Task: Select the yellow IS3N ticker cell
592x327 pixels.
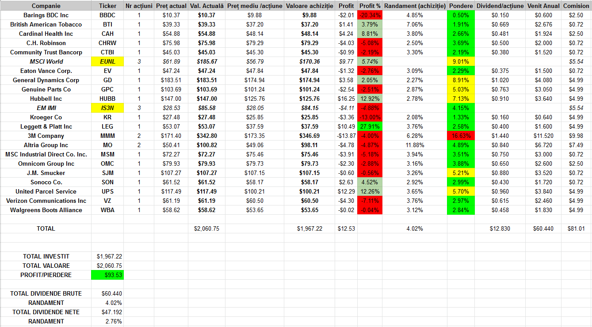Action: coord(107,108)
